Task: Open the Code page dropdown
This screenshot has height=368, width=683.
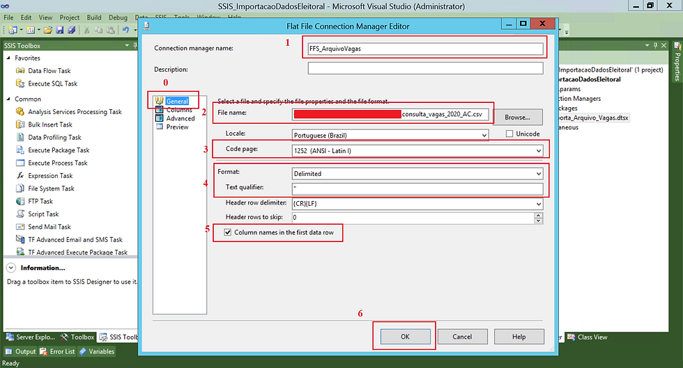Action: [x=539, y=151]
